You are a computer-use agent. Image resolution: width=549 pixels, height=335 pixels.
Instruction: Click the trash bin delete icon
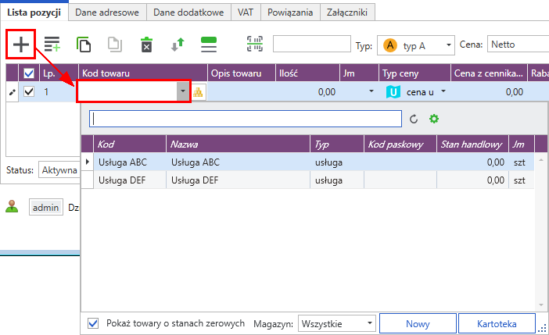(146, 45)
